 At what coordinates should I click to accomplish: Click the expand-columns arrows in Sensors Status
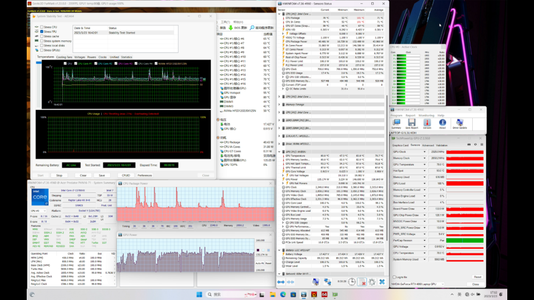(281, 282)
